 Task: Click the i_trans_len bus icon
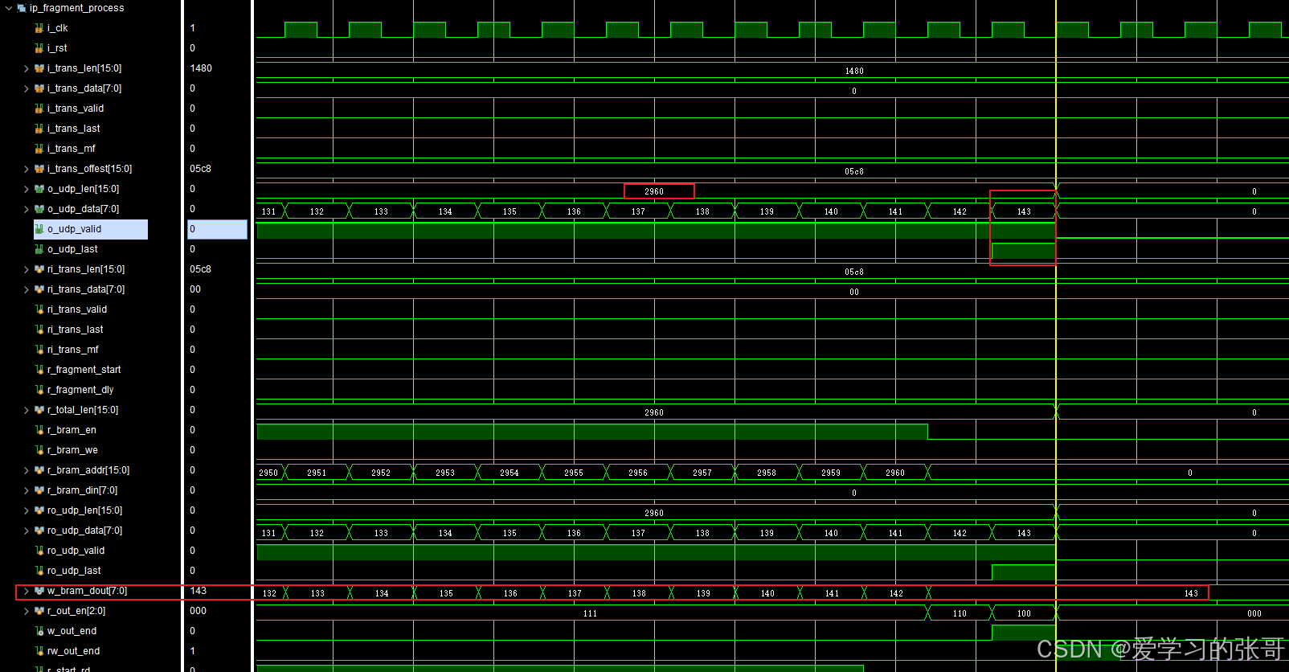39,68
